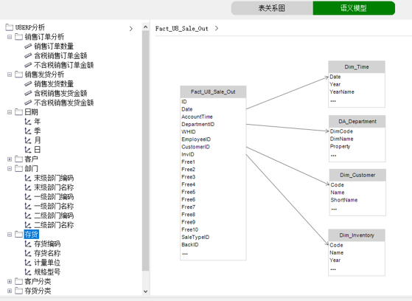Click the Dim_Customer table header

pyautogui.click(x=357, y=175)
